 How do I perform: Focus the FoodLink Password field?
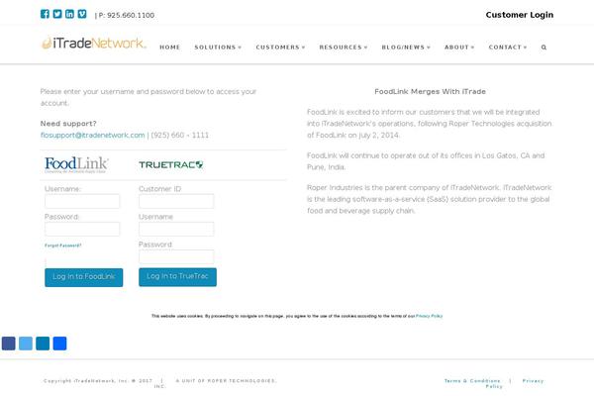click(82, 230)
